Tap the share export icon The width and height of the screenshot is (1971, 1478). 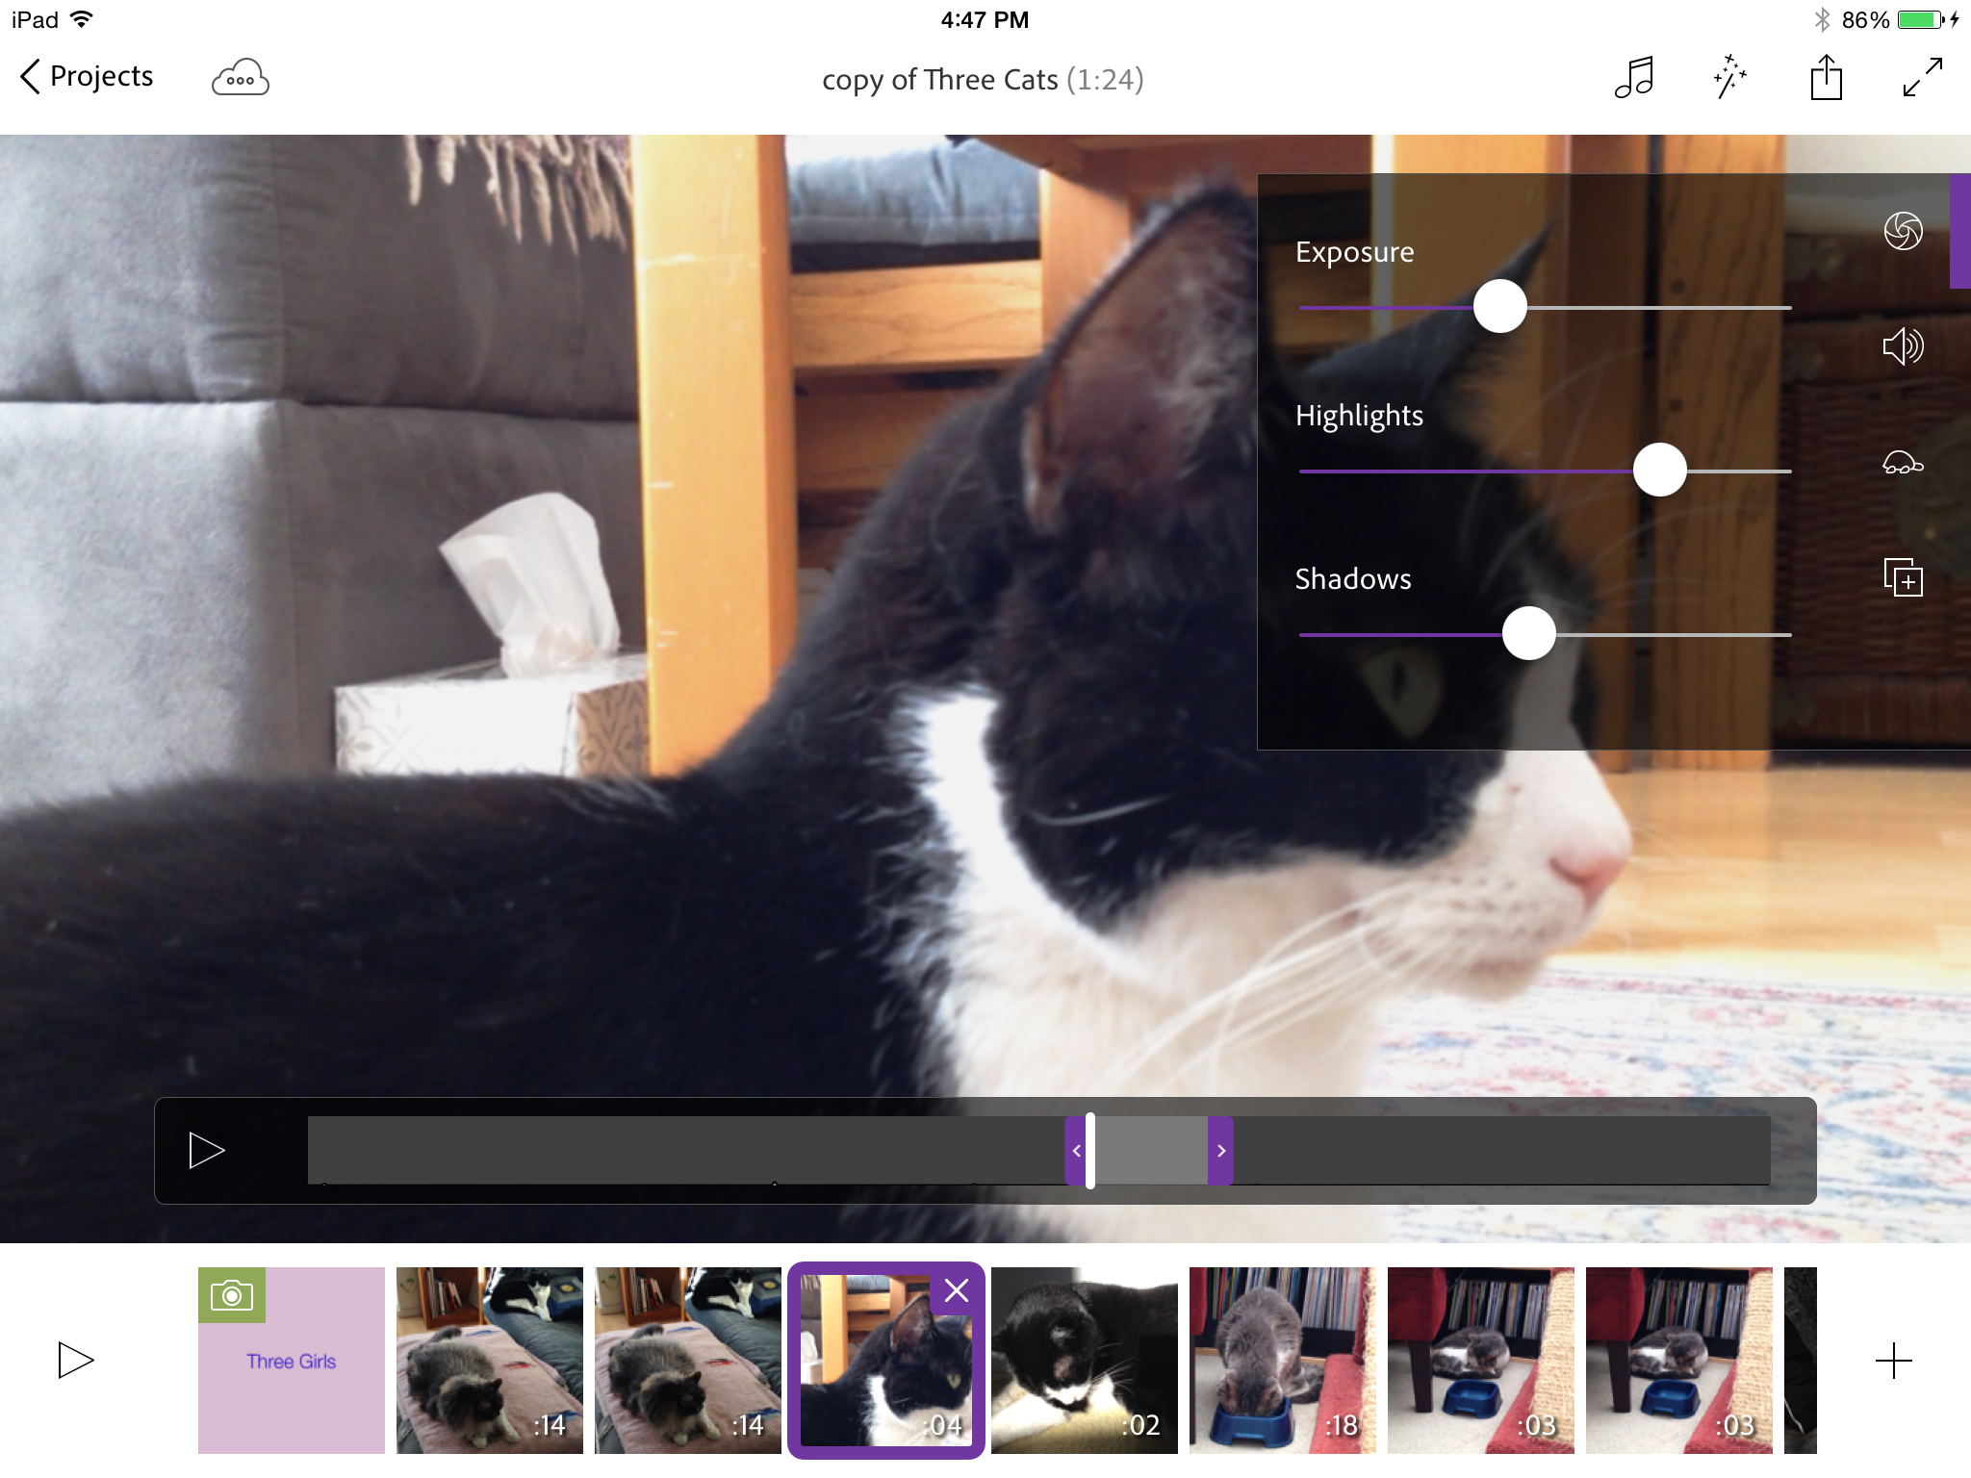[x=1826, y=77]
